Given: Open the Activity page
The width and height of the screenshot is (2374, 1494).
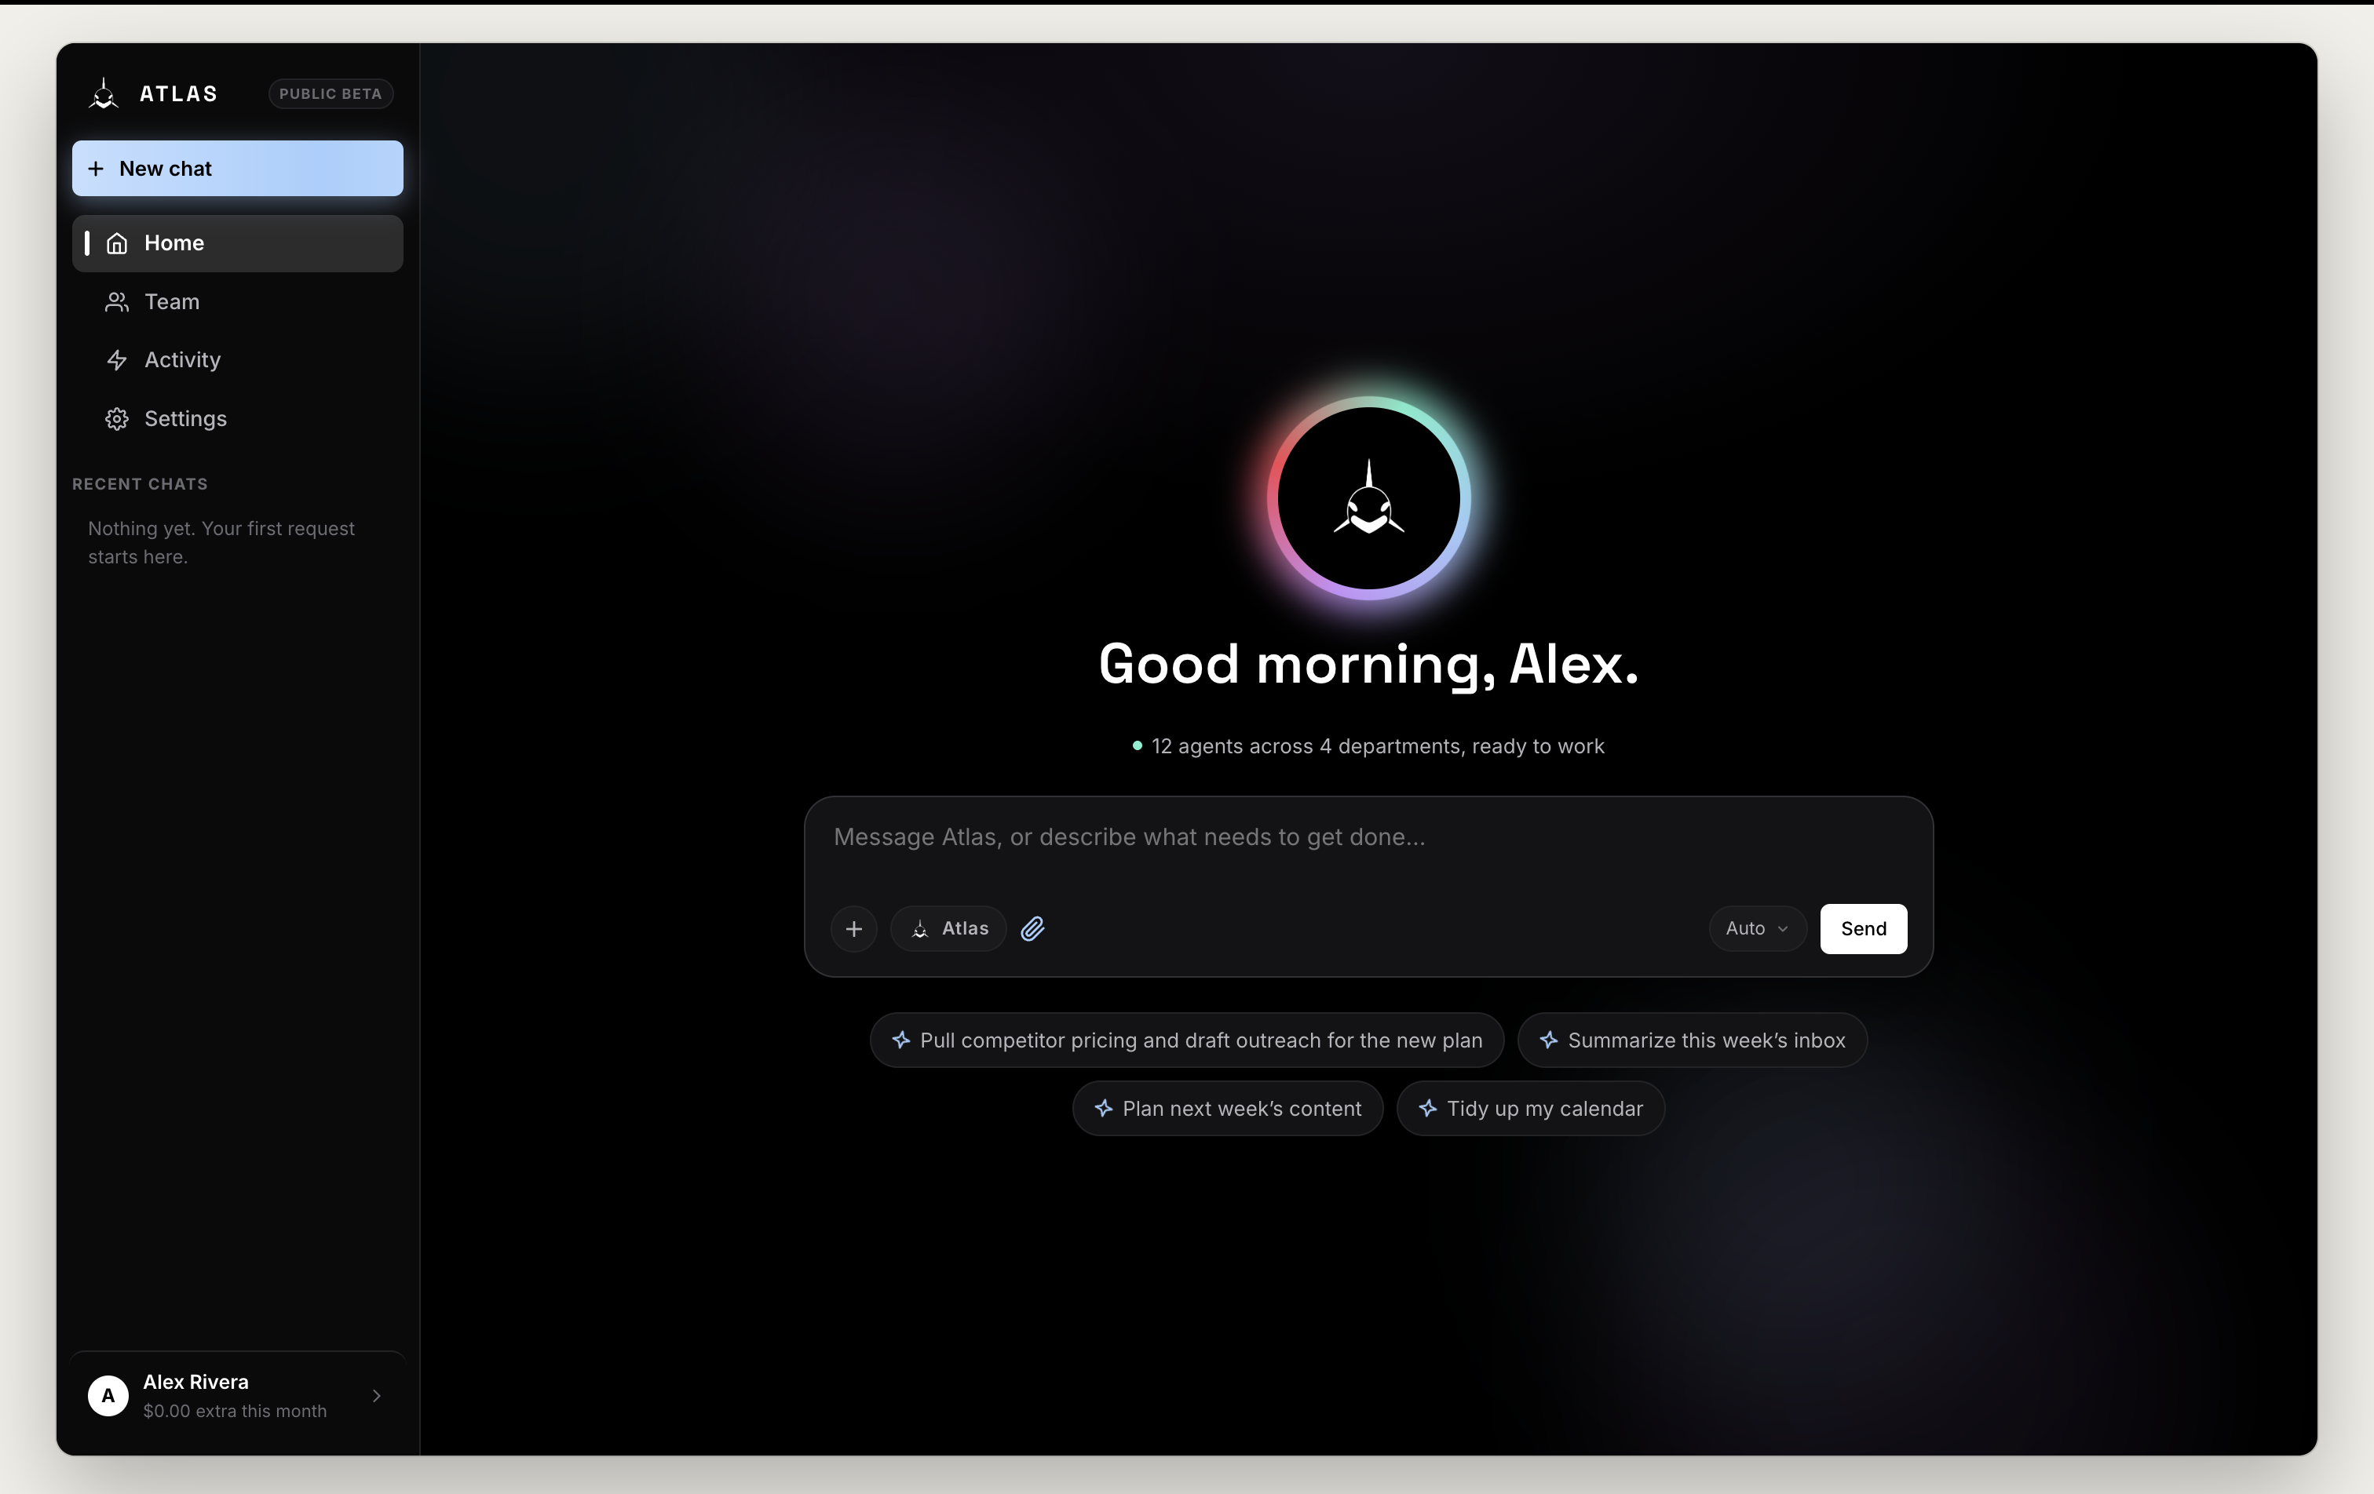Looking at the screenshot, I should pyautogui.click(x=238, y=359).
